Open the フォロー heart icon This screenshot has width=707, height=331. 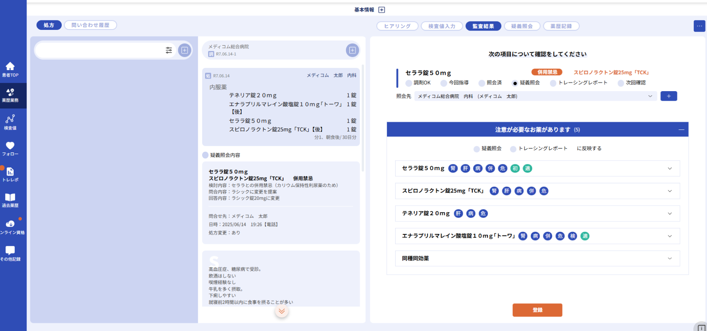[10, 146]
